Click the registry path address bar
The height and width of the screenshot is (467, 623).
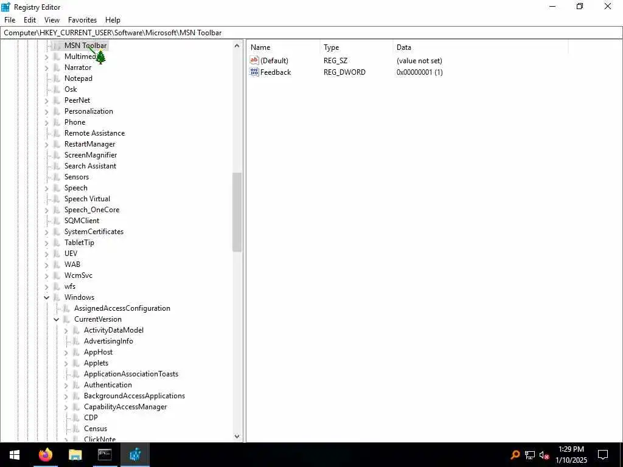[x=311, y=33]
